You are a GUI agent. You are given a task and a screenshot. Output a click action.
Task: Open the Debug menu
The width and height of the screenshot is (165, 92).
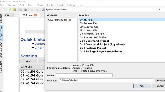pos(71,5)
